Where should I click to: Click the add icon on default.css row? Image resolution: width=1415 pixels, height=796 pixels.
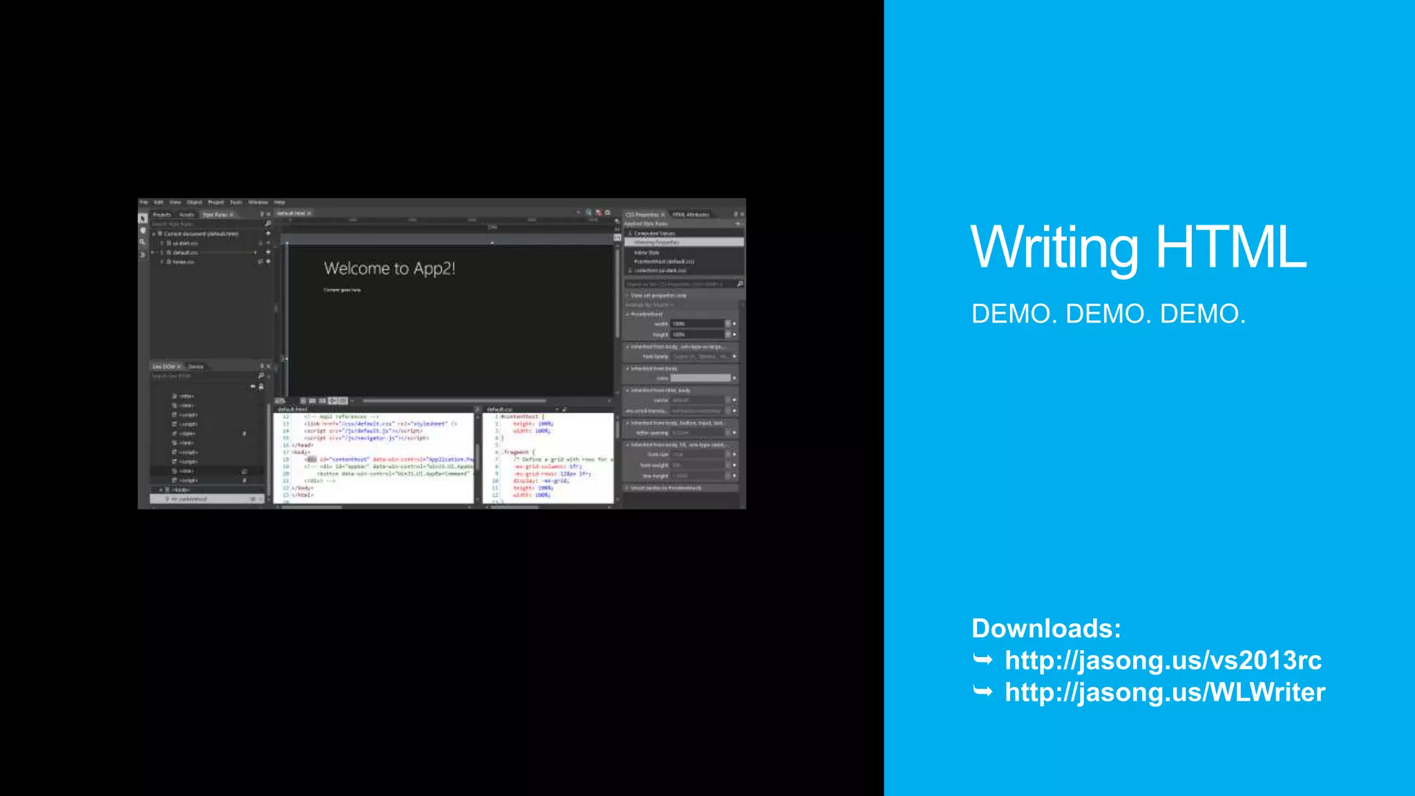(268, 252)
